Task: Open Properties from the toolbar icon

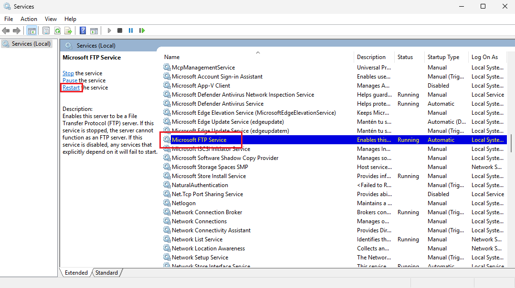Action: (46, 30)
